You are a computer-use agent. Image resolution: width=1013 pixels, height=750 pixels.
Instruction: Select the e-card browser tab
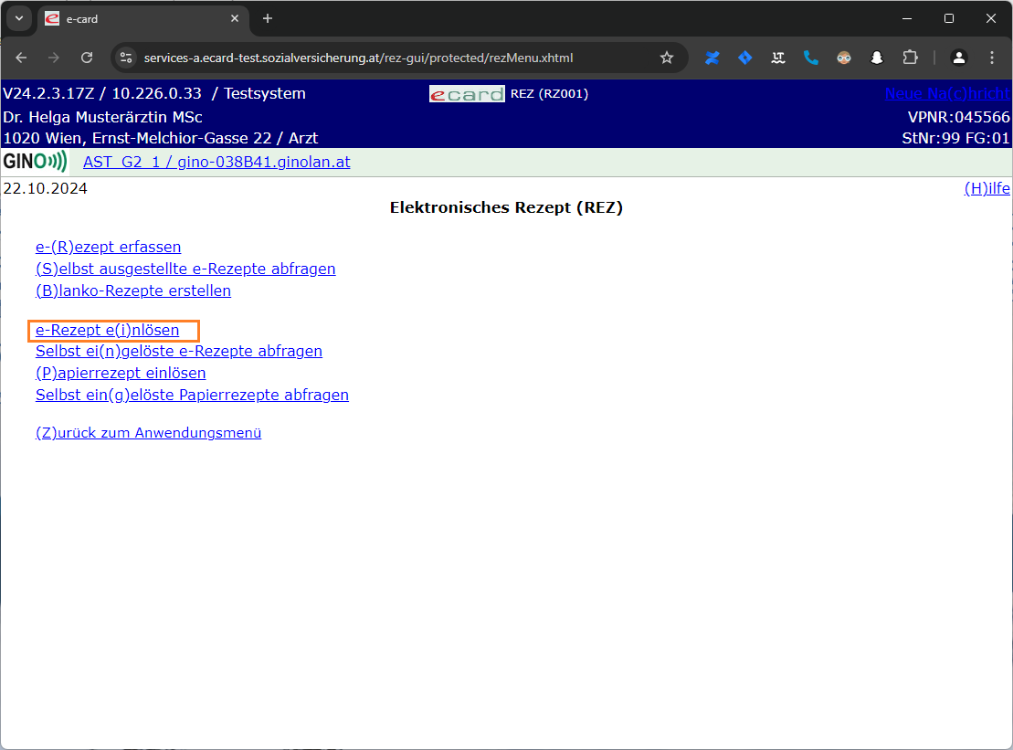point(137,18)
